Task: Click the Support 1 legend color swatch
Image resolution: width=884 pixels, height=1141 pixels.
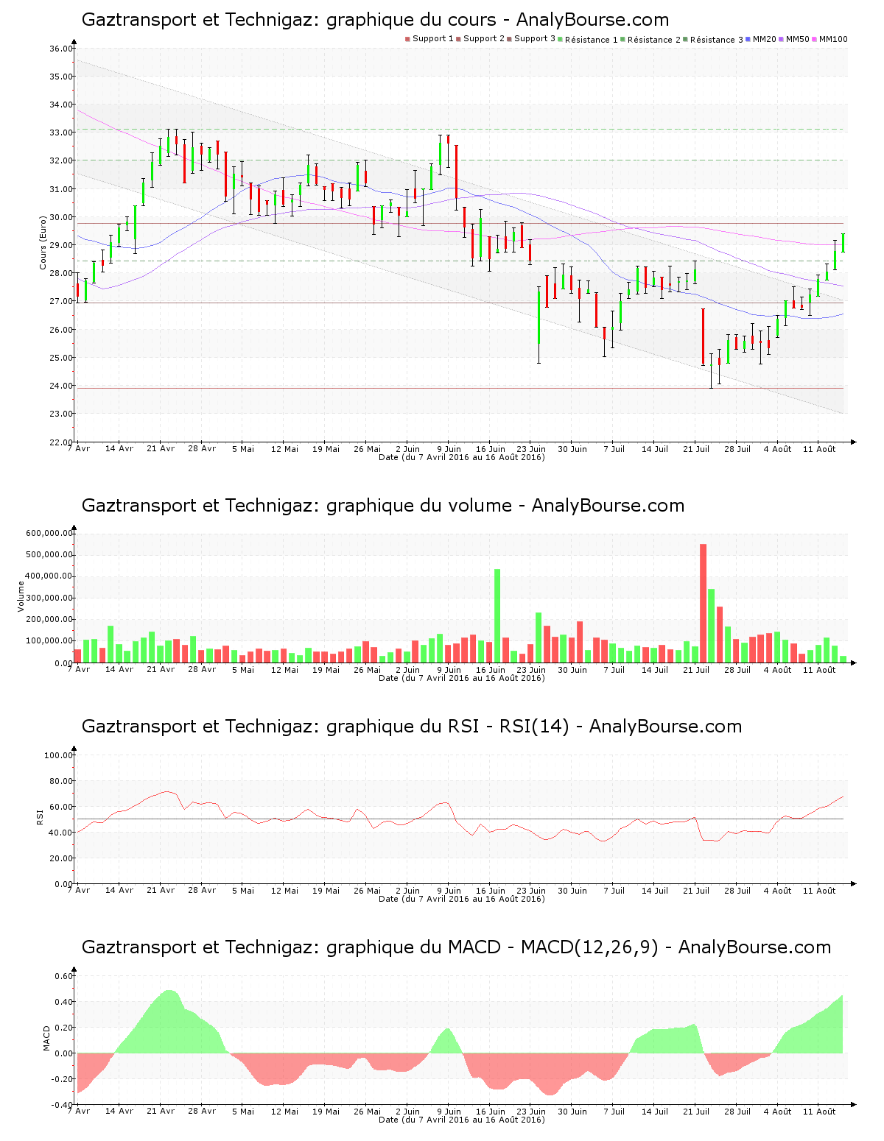Action: point(407,39)
